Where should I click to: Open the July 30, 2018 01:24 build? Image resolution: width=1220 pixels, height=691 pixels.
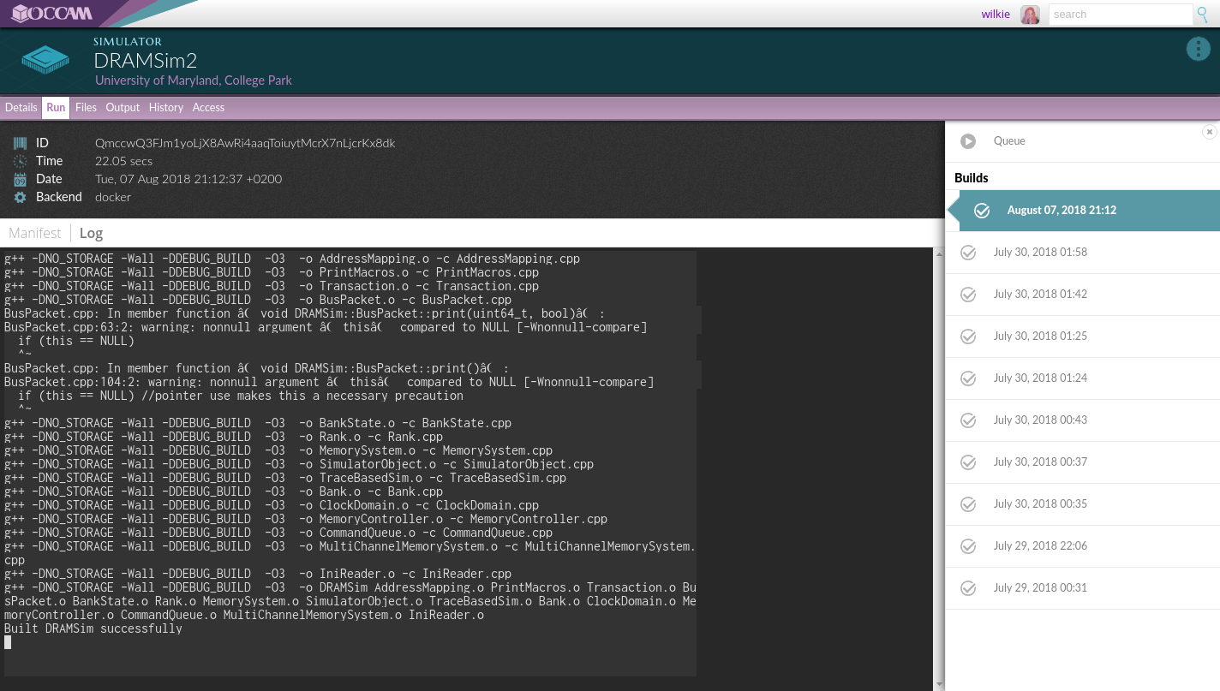point(1083,378)
